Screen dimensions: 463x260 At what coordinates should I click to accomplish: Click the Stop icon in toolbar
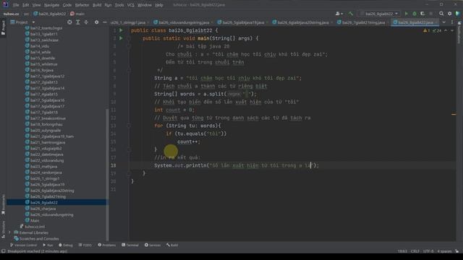(431, 14)
